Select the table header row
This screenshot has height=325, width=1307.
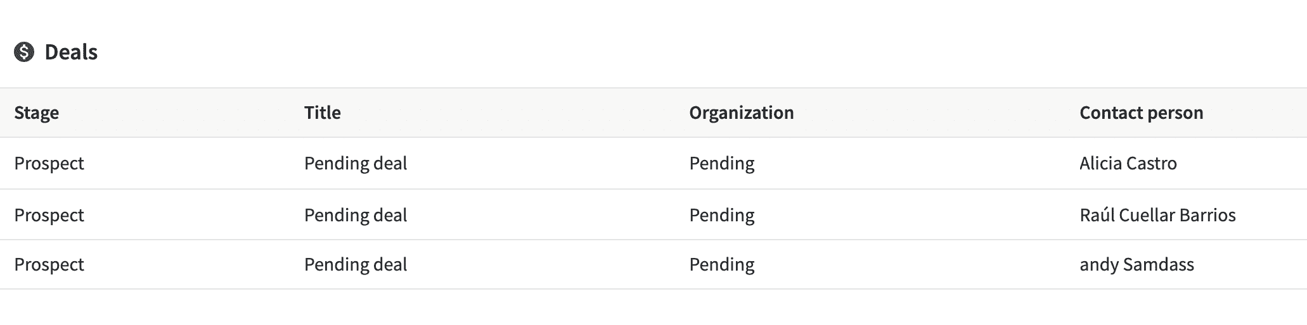(x=653, y=113)
